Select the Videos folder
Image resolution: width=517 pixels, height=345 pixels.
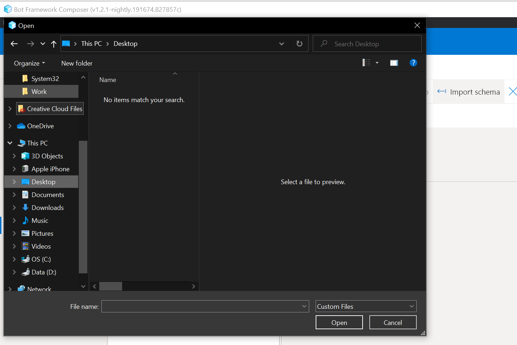coord(36,246)
